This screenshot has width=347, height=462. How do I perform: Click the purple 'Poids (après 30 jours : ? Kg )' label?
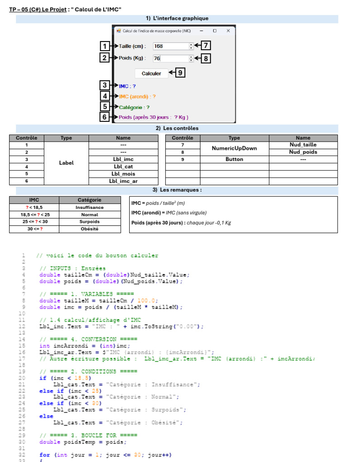(154, 117)
